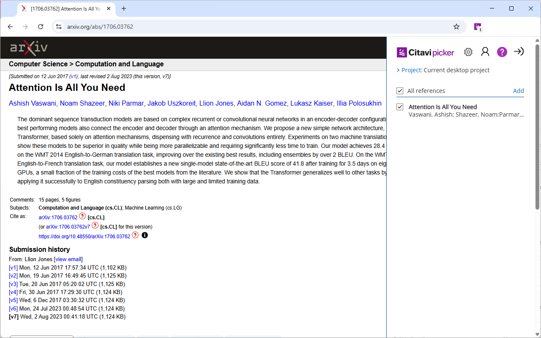Image resolution: width=541 pixels, height=338 pixels.
Task: Switch to the Attention Is All You Need tab
Action: click(x=66, y=8)
